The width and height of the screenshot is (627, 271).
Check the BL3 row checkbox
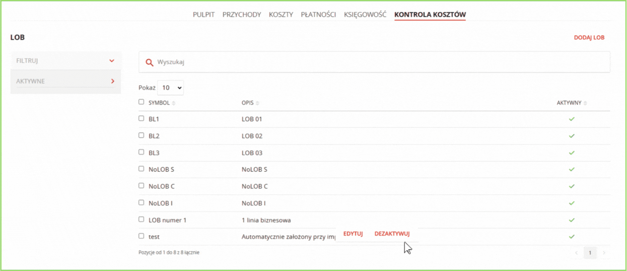pyautogui.click(x=141, y=152)
